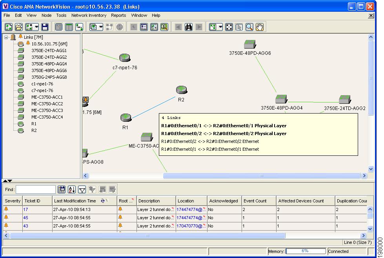Viewport: 384px width, 258px height.
Task: Open the Network Inventory menu
Action: tap(89, 15)
